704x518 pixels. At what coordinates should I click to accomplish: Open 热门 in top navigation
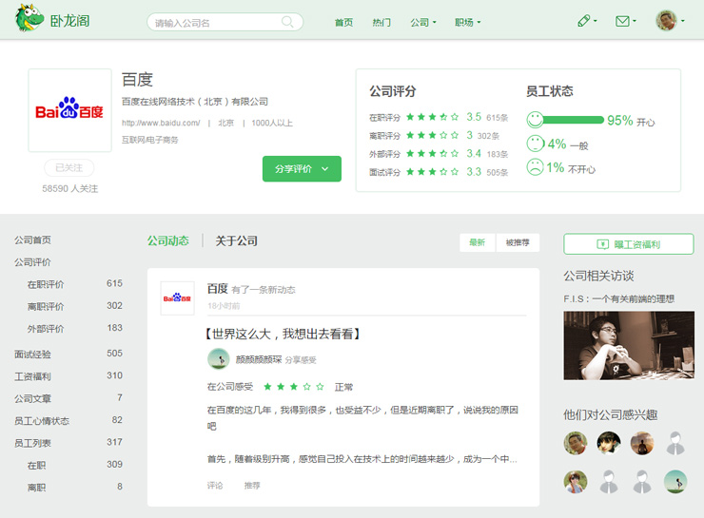tap(381, 22)
